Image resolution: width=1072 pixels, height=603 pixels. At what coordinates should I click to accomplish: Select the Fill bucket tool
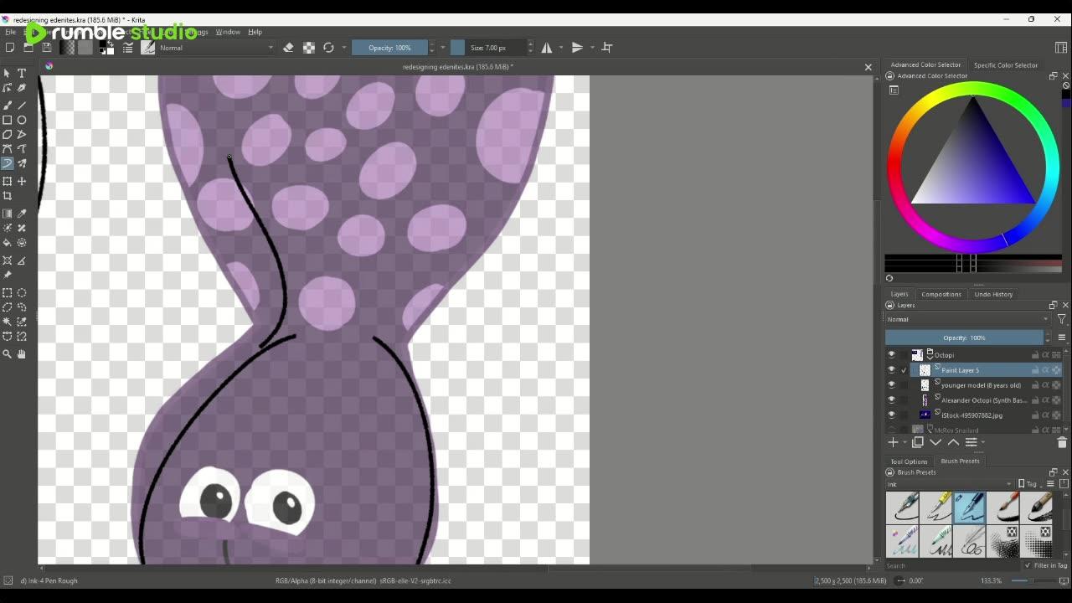click(x=8, y=243)
